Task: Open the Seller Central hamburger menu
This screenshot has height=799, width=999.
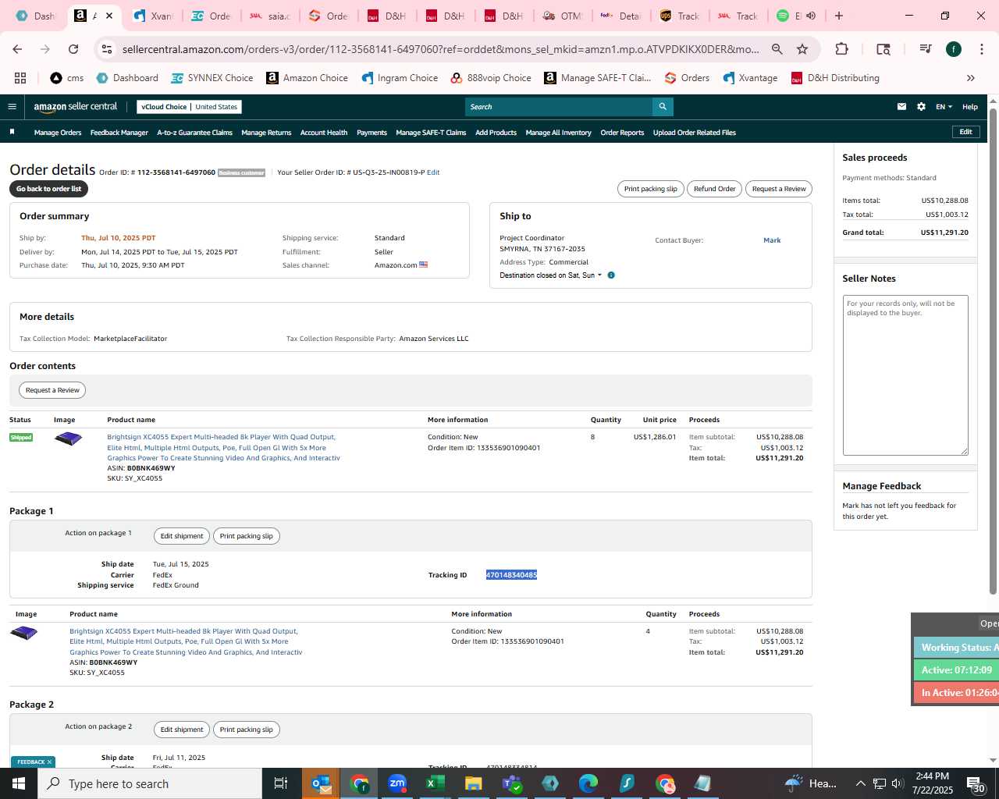Action: coord(12,107)
